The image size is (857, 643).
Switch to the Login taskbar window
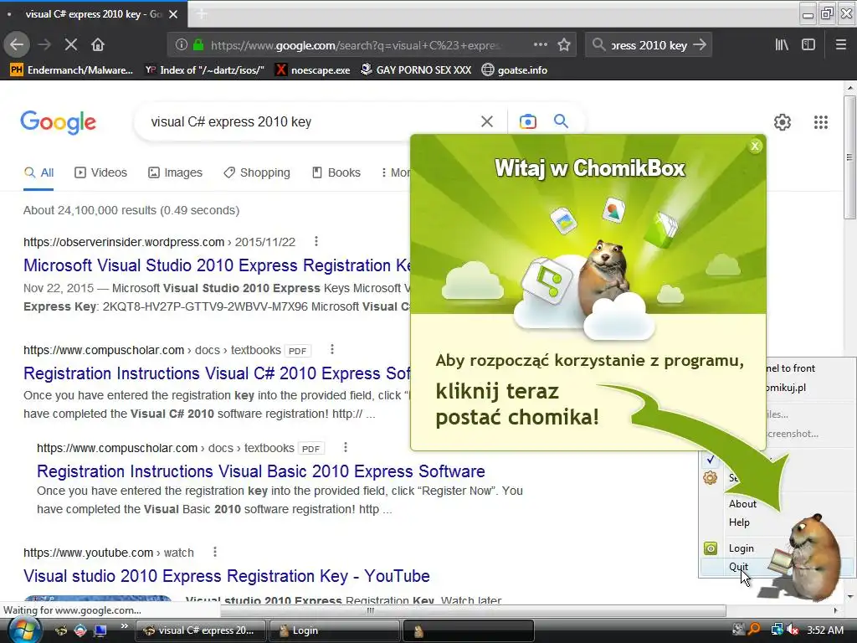[335, 630]
